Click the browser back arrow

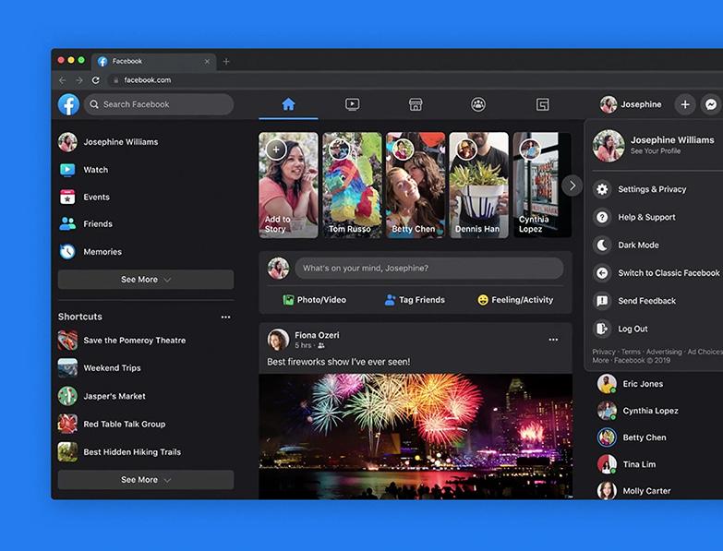click(x=62, y=80)
